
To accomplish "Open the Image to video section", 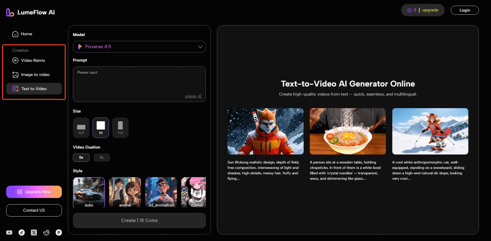I will point(34,75).
